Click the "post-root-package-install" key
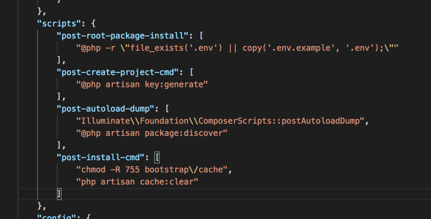The width and height of the screenshot is (431, 219). [x=122, y=36]
